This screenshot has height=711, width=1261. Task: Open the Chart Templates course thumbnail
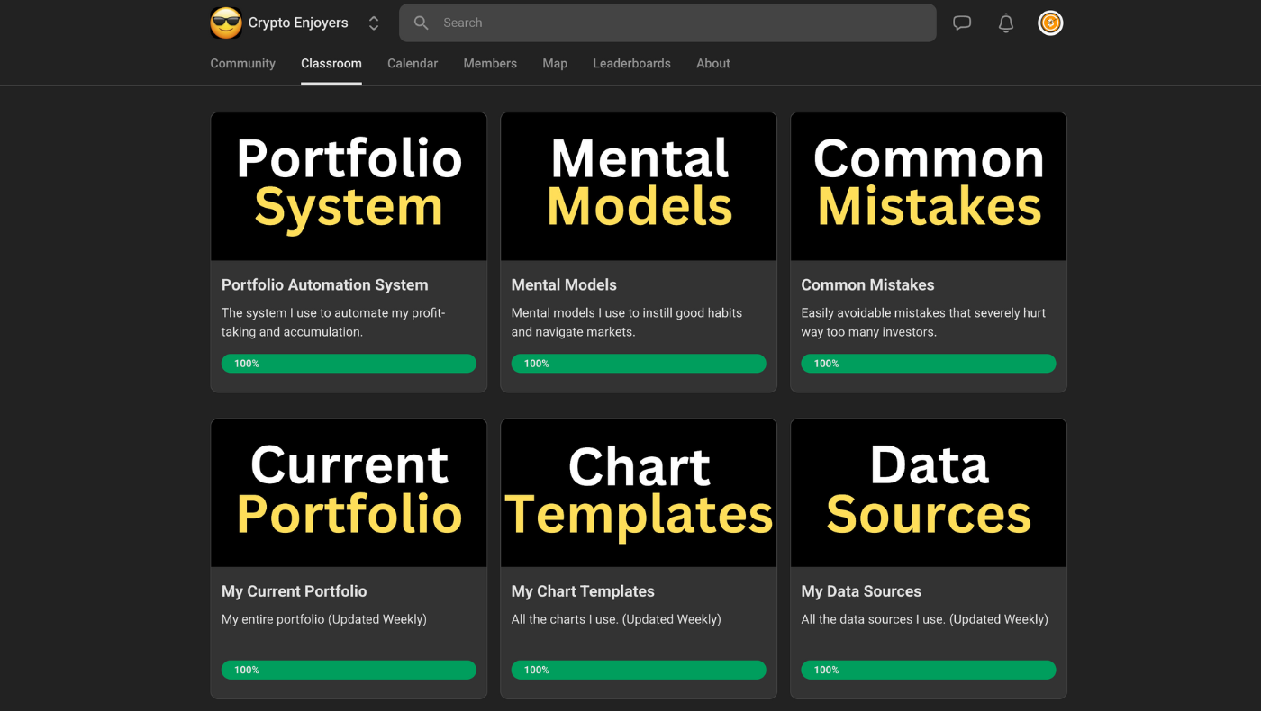[x=639, y=492]
